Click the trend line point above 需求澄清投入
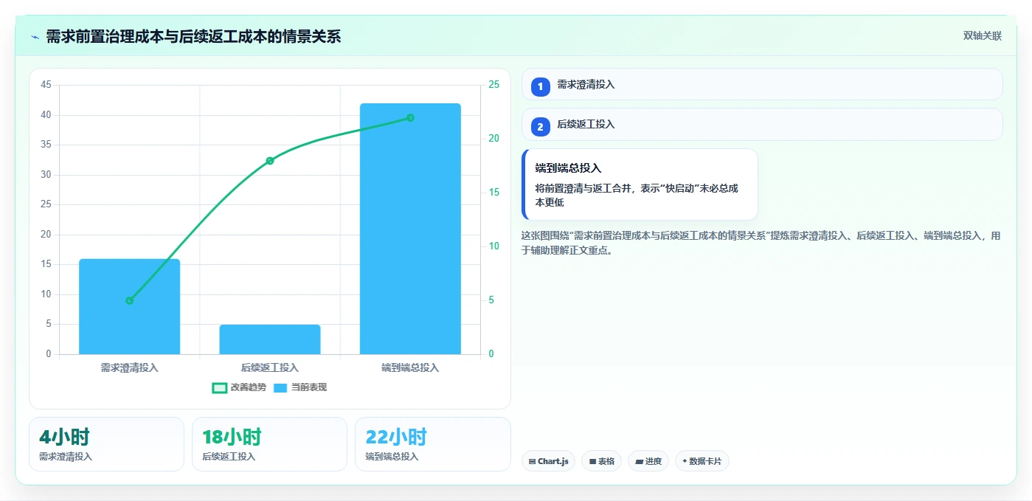 [129, 300]
